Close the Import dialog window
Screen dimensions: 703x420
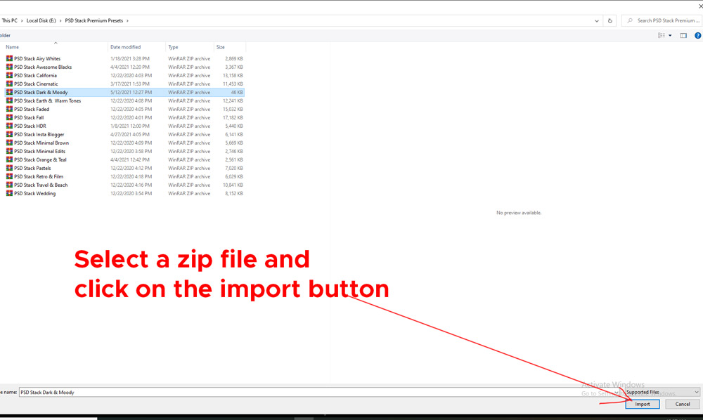(x=700, y=6)
